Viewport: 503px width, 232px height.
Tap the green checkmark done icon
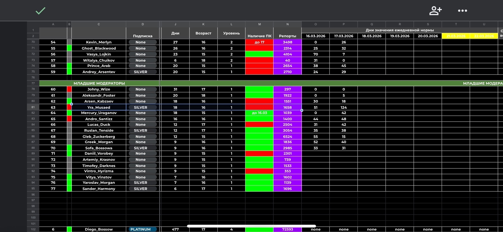coord(40,11)
